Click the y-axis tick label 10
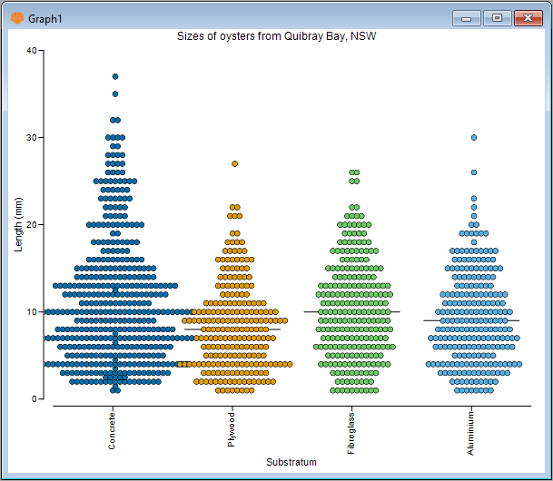Viewport: 553px width, 481px height. tap(32, 312)
